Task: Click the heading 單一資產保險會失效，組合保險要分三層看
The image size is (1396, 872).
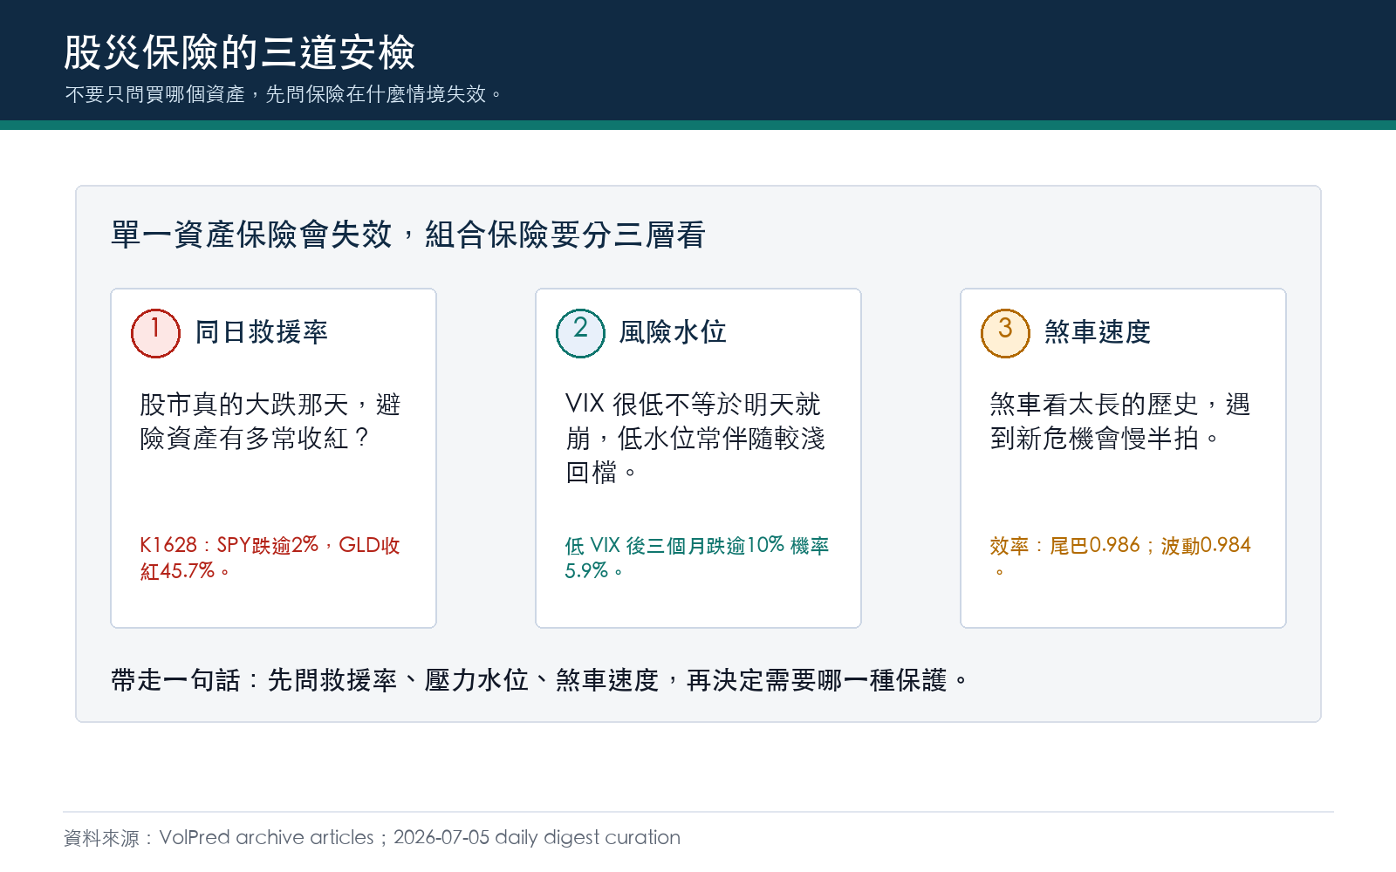Action: [408, 235]
